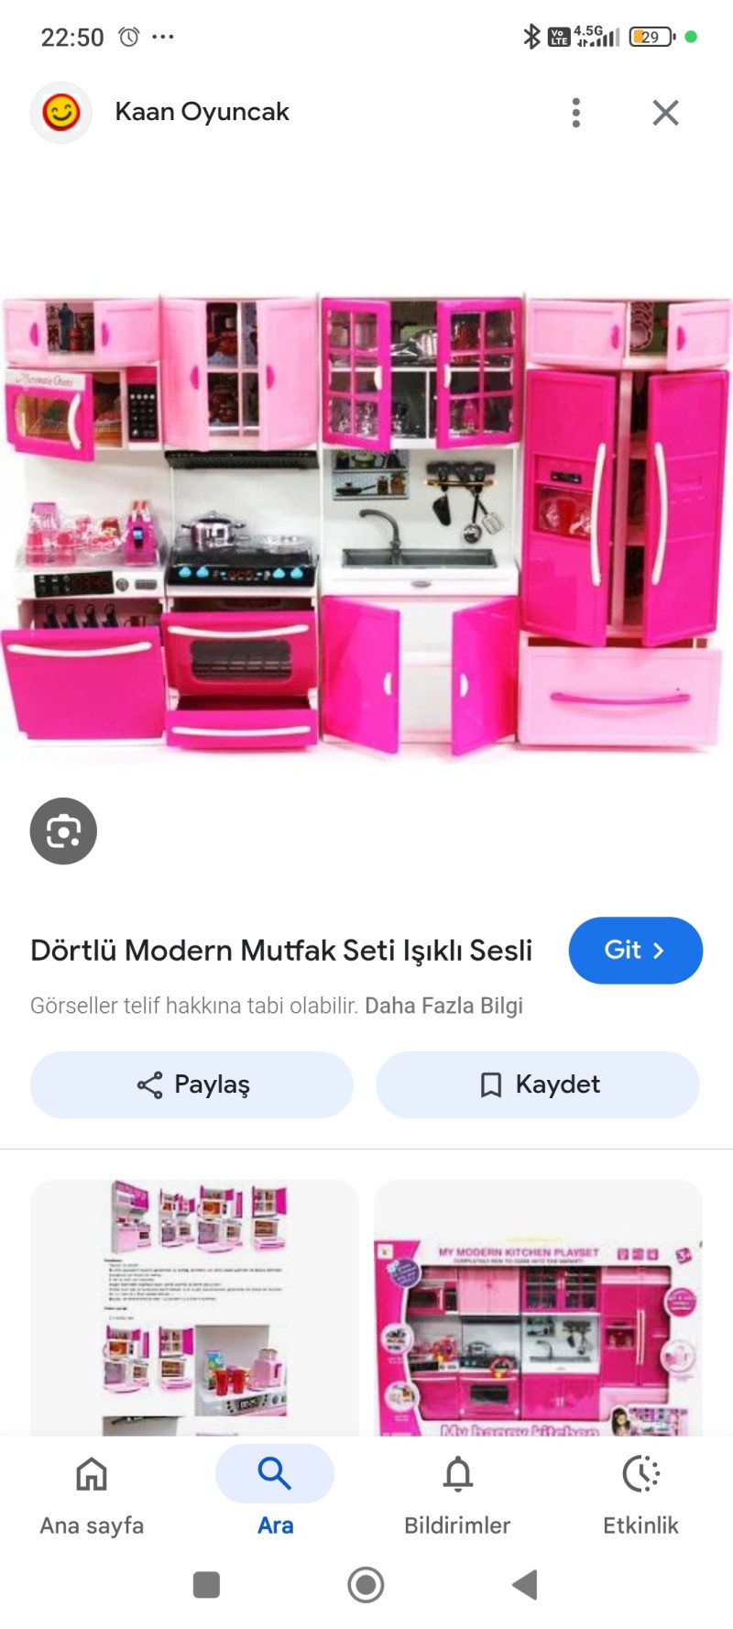The image size is (733, 1629).
Task: Open the three-dot more options menu
Action: tap(575, 113)
